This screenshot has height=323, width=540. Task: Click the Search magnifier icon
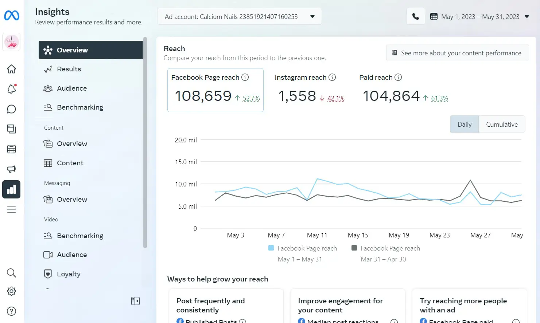11,273
